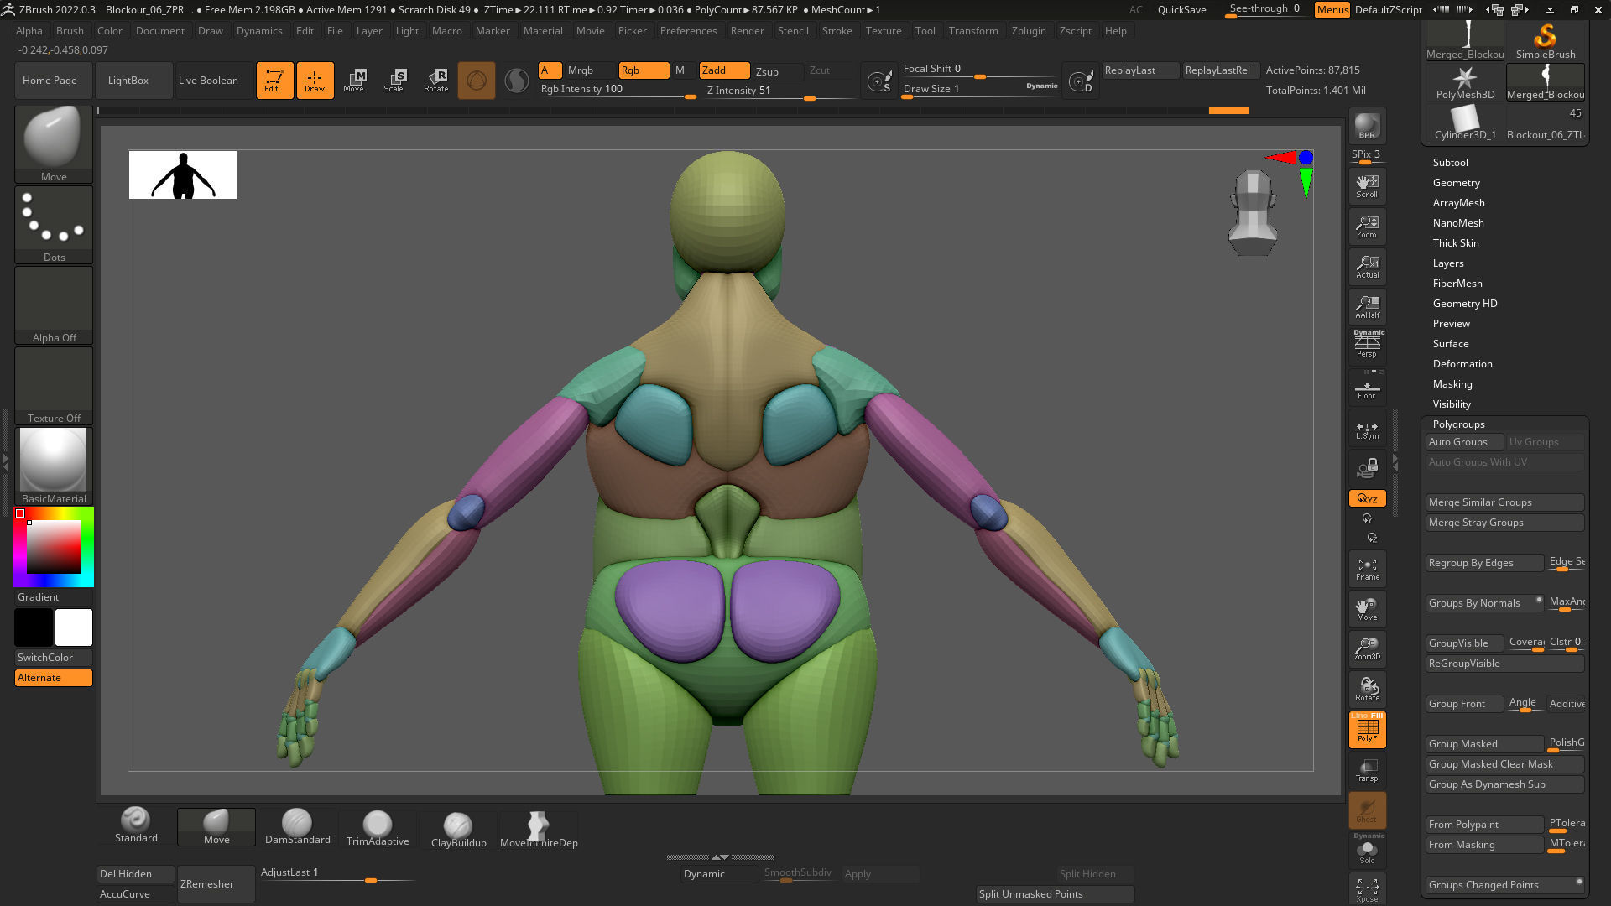The height and width of the screenshot is (906, 1611).
Task: Activate Draw mode button
Action: 315,81
